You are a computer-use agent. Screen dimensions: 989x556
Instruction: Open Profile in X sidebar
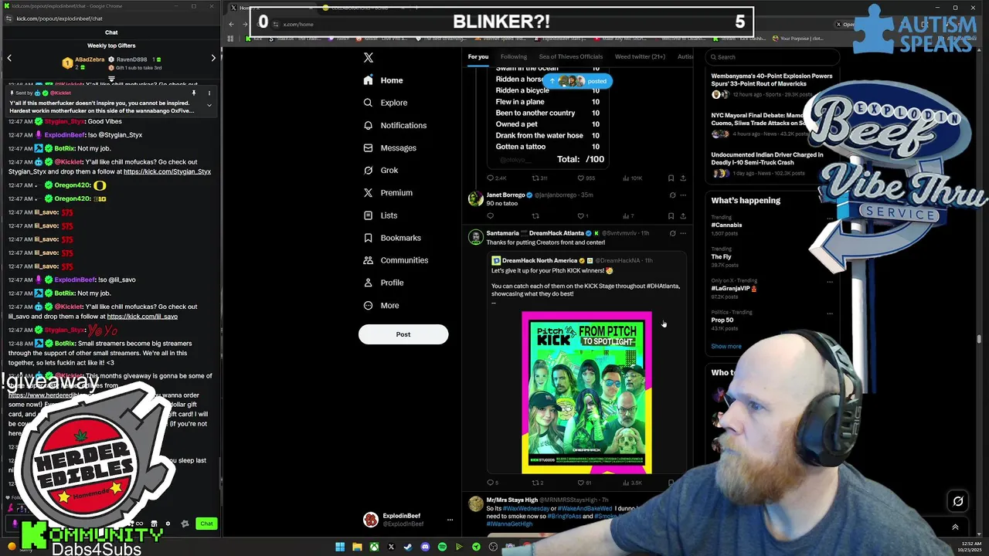384,283
